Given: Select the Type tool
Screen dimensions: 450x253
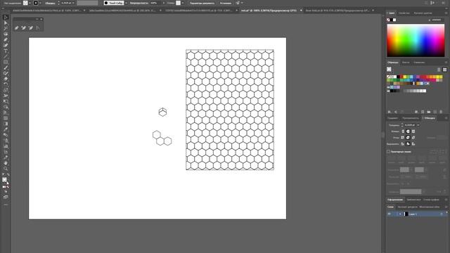Looking at the screenshot, I should click(x=6, y=51).
